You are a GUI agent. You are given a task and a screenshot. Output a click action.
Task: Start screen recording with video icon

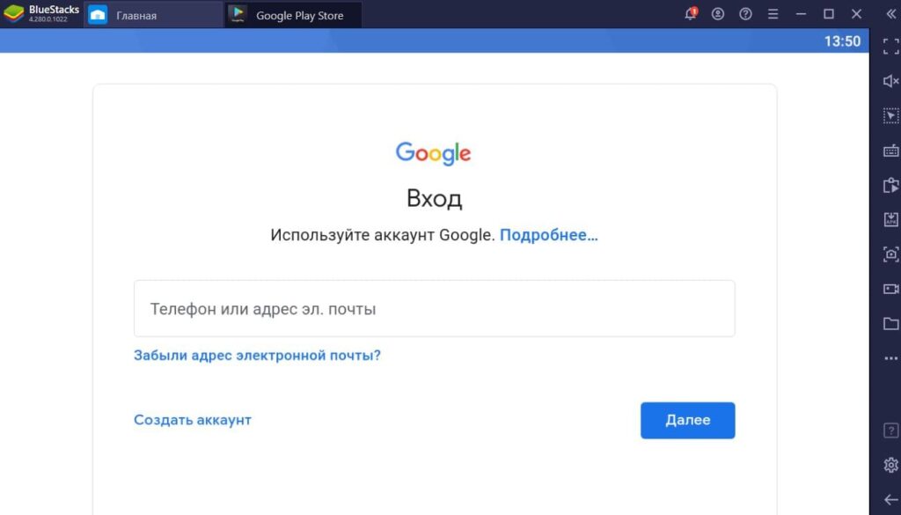pos(890,289)
